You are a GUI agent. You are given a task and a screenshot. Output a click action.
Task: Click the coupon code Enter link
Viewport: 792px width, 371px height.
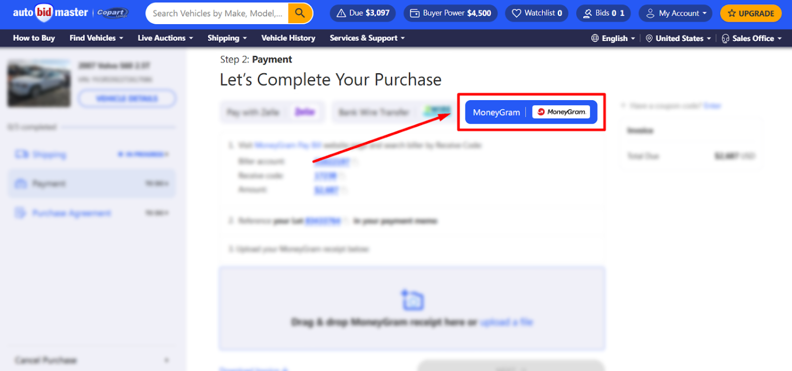pos(712,106)
